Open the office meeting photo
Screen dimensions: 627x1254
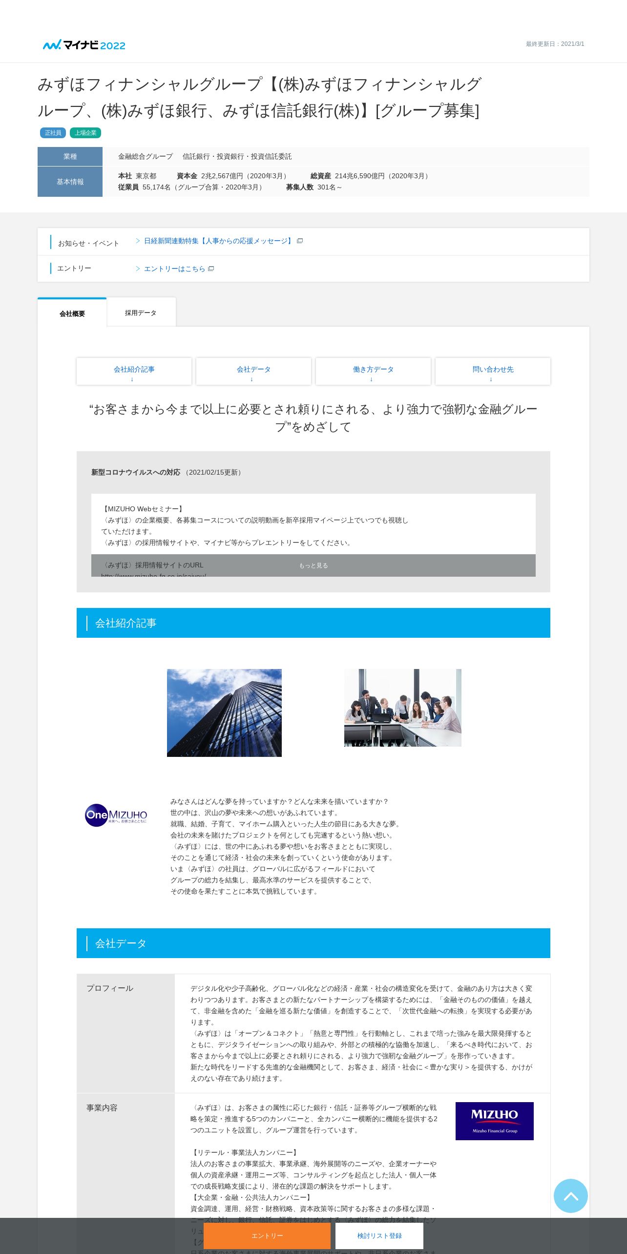tap(402, 708)
